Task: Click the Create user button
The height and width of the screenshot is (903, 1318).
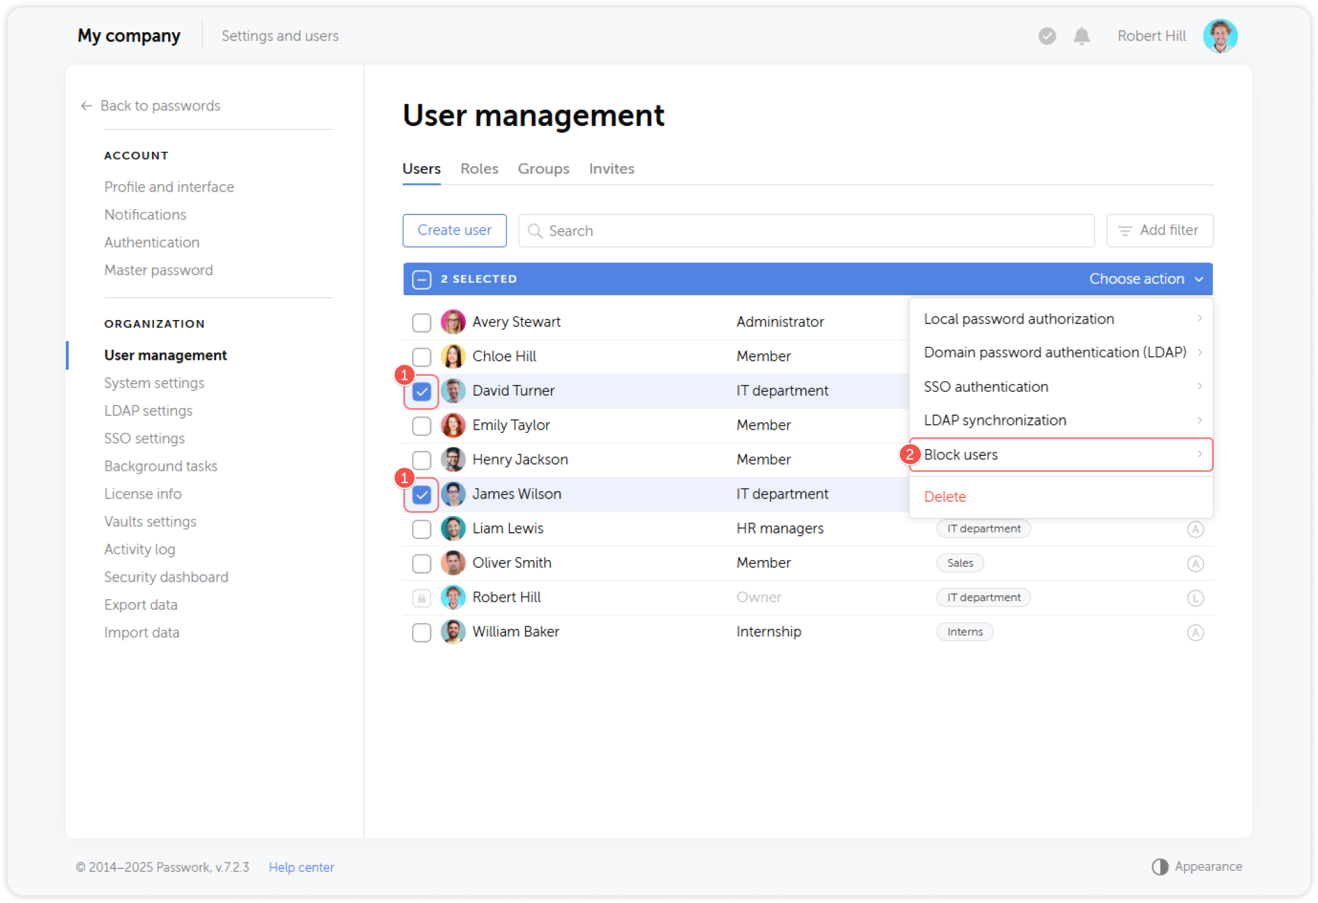Action: (x=454, y=230)
